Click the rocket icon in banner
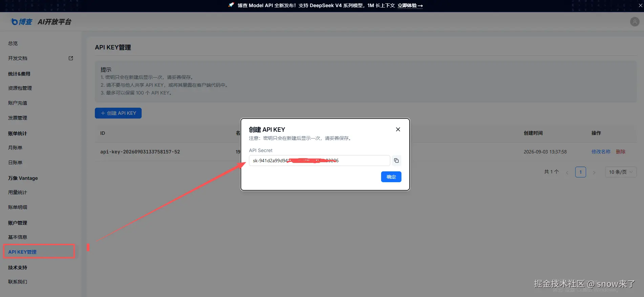 pyautogui.click(x=231, y=5)
